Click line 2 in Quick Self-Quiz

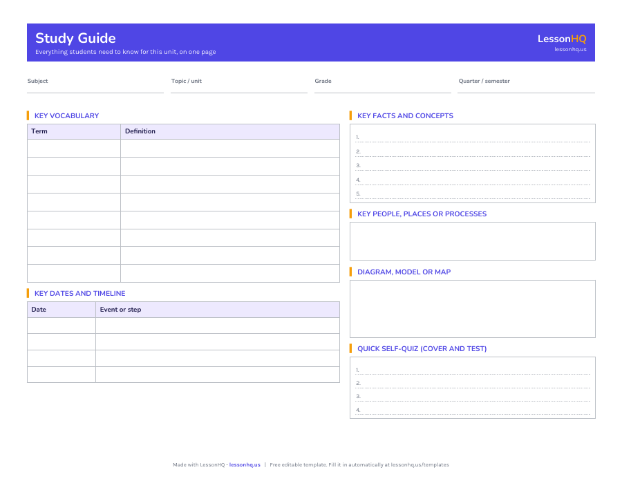point(473,384)
